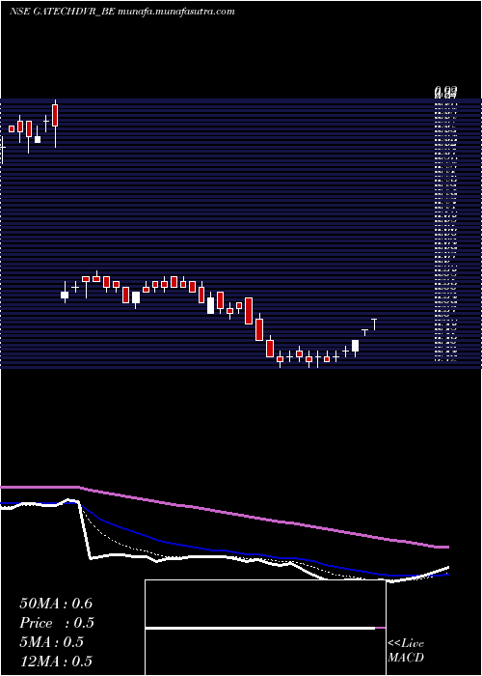The width and height of the screenshot is (482, 676).
Task: Click the Price : 0.5 label
Action: (57, 623)
